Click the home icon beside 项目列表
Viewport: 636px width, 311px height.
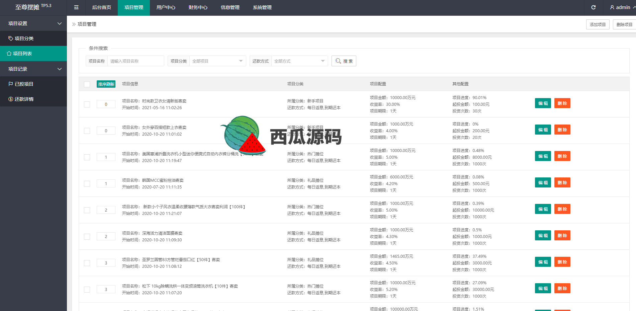tap(9, 54)
